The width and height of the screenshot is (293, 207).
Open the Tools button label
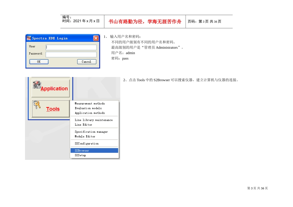(x=53, y=109)
